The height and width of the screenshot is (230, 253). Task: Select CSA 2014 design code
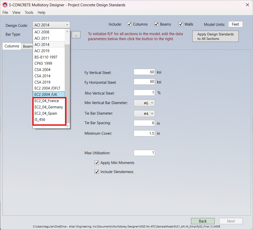click(x=49, y=76)
